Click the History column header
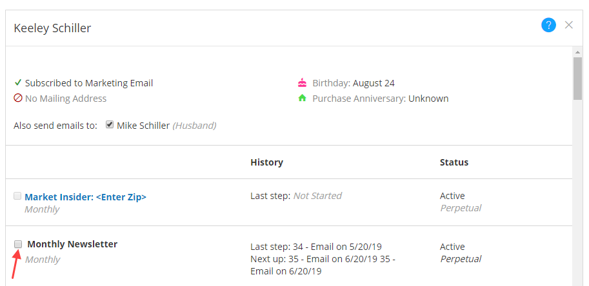The height and width of the screenshot is (286, 589). click(266, 162)
